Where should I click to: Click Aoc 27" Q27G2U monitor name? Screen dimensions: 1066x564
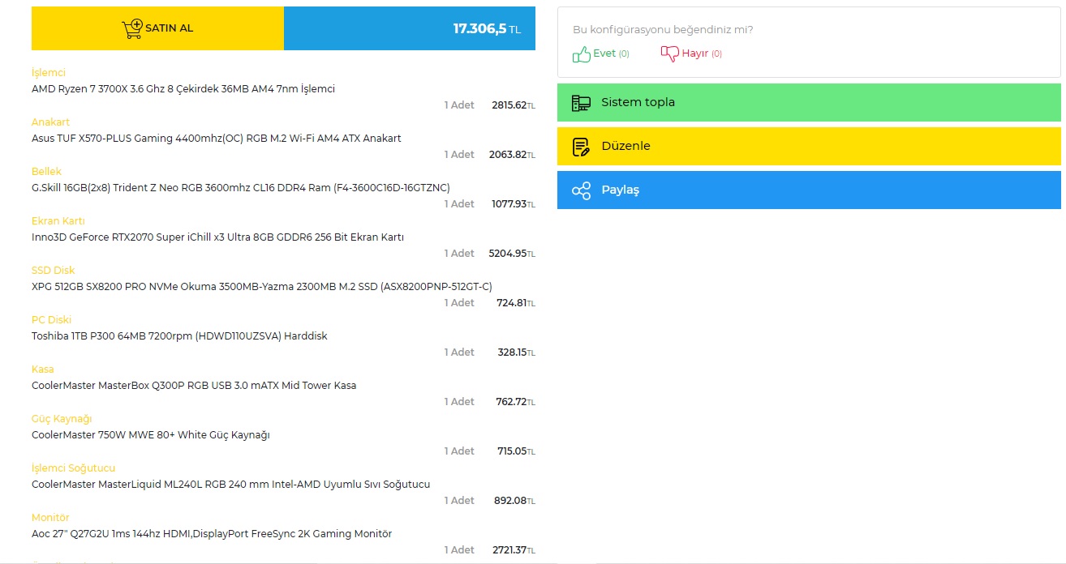pyautogui.click(x=212, y=533)
